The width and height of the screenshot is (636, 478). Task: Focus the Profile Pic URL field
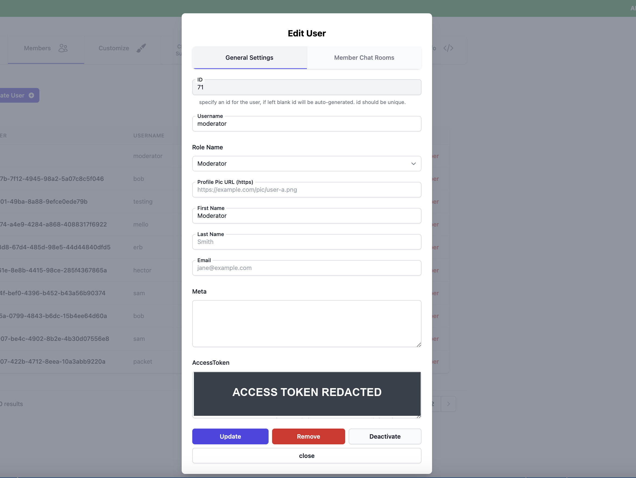tap(307, 190)
